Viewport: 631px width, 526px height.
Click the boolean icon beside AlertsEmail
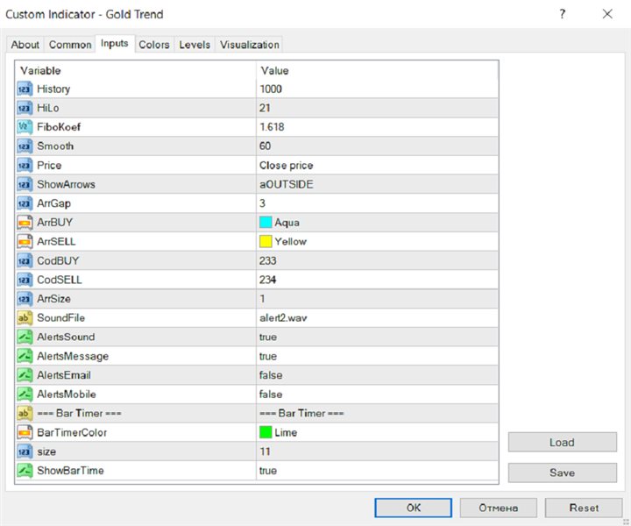[x=25, y=375]
